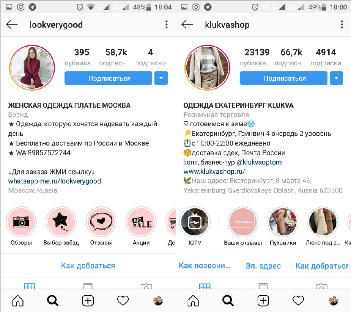Follow lookverygood with Подписаться button
Screen dimensions: 351x312
tap(109, 78)
